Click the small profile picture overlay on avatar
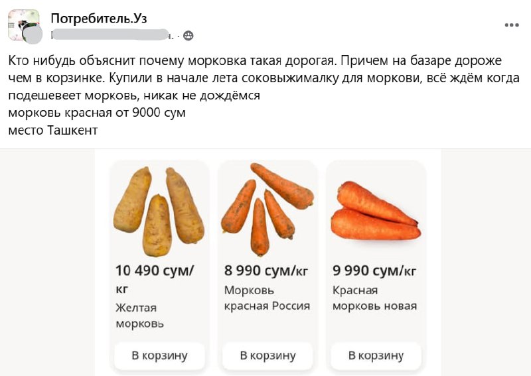This screenshot has width=531, height=376. (x=33, y=34)
